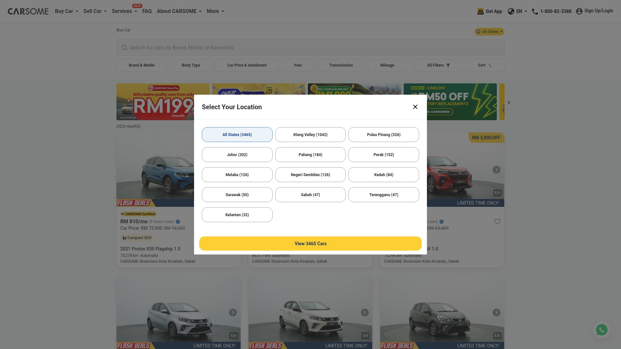Image resolution: width=621 pixels, height=349 pixels.
Task: Open All States location dropdown
Action: tap(489, 32)
